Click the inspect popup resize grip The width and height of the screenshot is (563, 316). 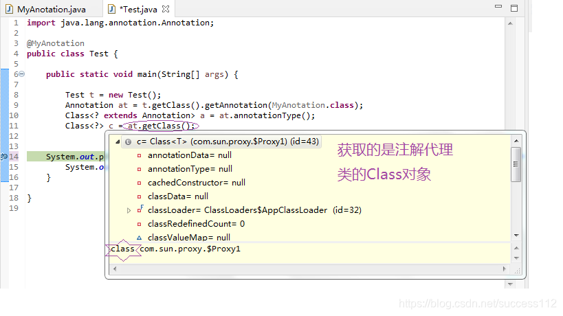click(x=517, y=271)
